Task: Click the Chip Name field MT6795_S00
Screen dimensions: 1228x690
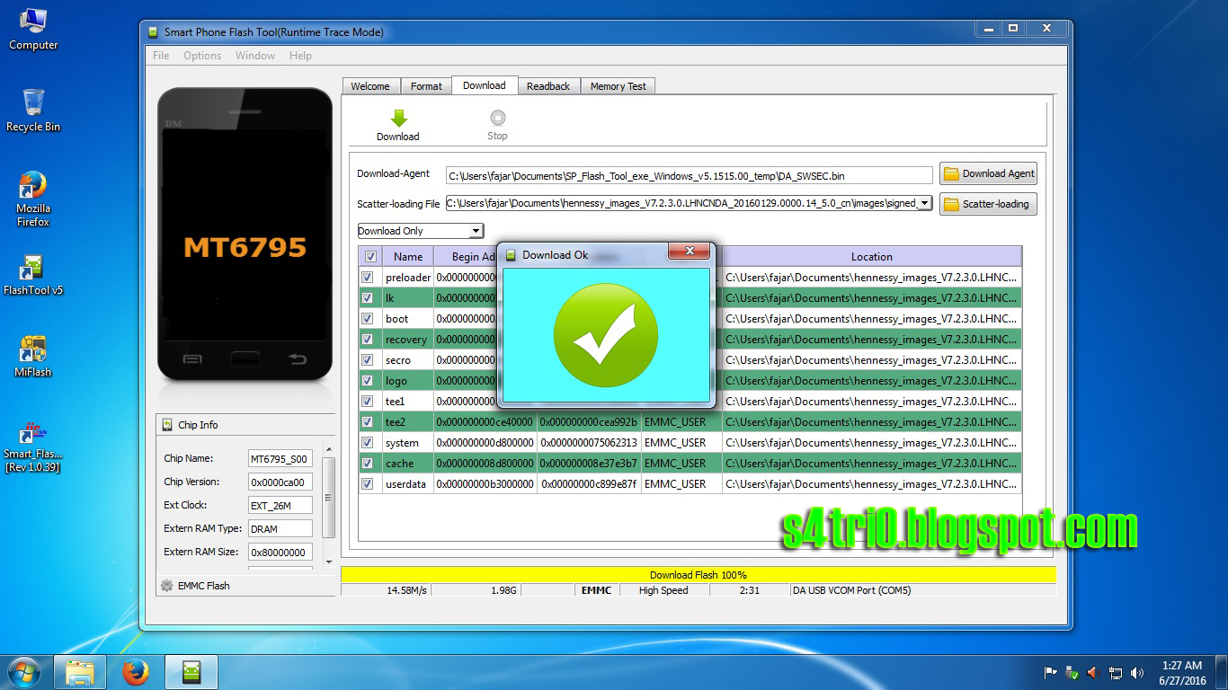Action: pyautogui.click(x=280, y=458)
